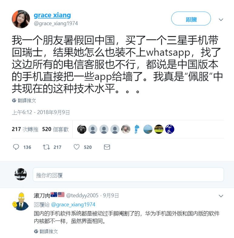Open @teddyy2005 profile handle
The width and height of the screenshot is (234, 238).
pyautogui.click(x=82, y=195)
